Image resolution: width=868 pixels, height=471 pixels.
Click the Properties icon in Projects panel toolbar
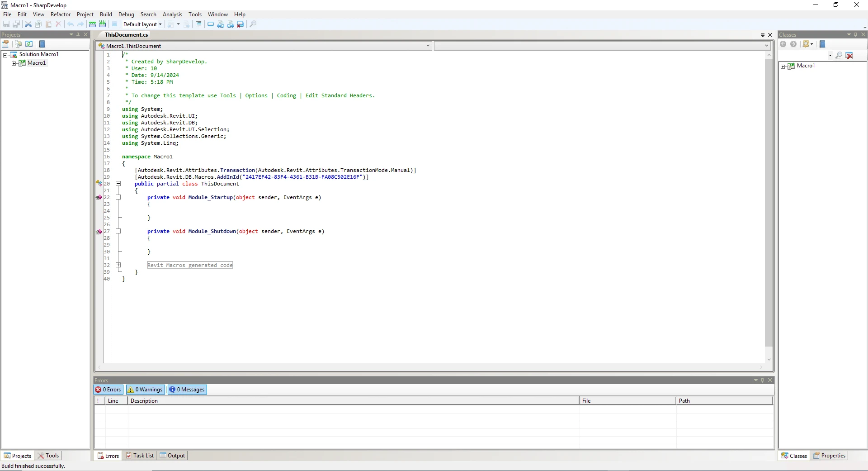click(x=5, y=44)
